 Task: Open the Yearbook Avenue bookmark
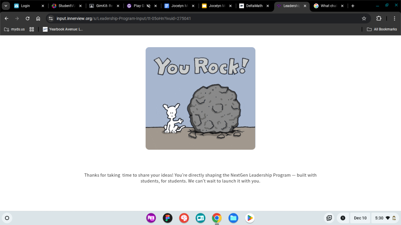click(x=63, y=29)
